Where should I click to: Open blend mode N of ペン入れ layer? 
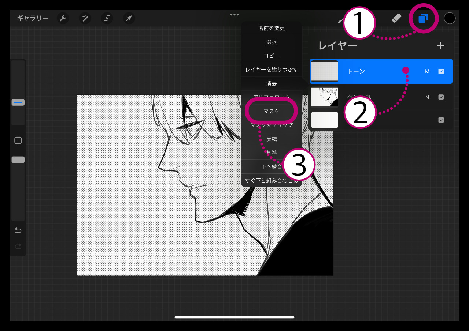point(427,97)
